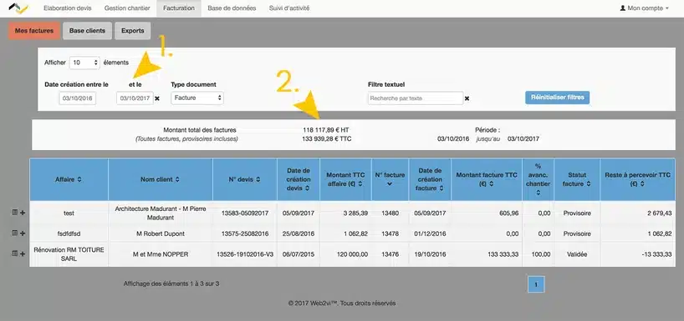Screen dimensions: 684x321
Task: Click devis number 13575-25082016
Action: pyautogui.click(x=245, y=233)
